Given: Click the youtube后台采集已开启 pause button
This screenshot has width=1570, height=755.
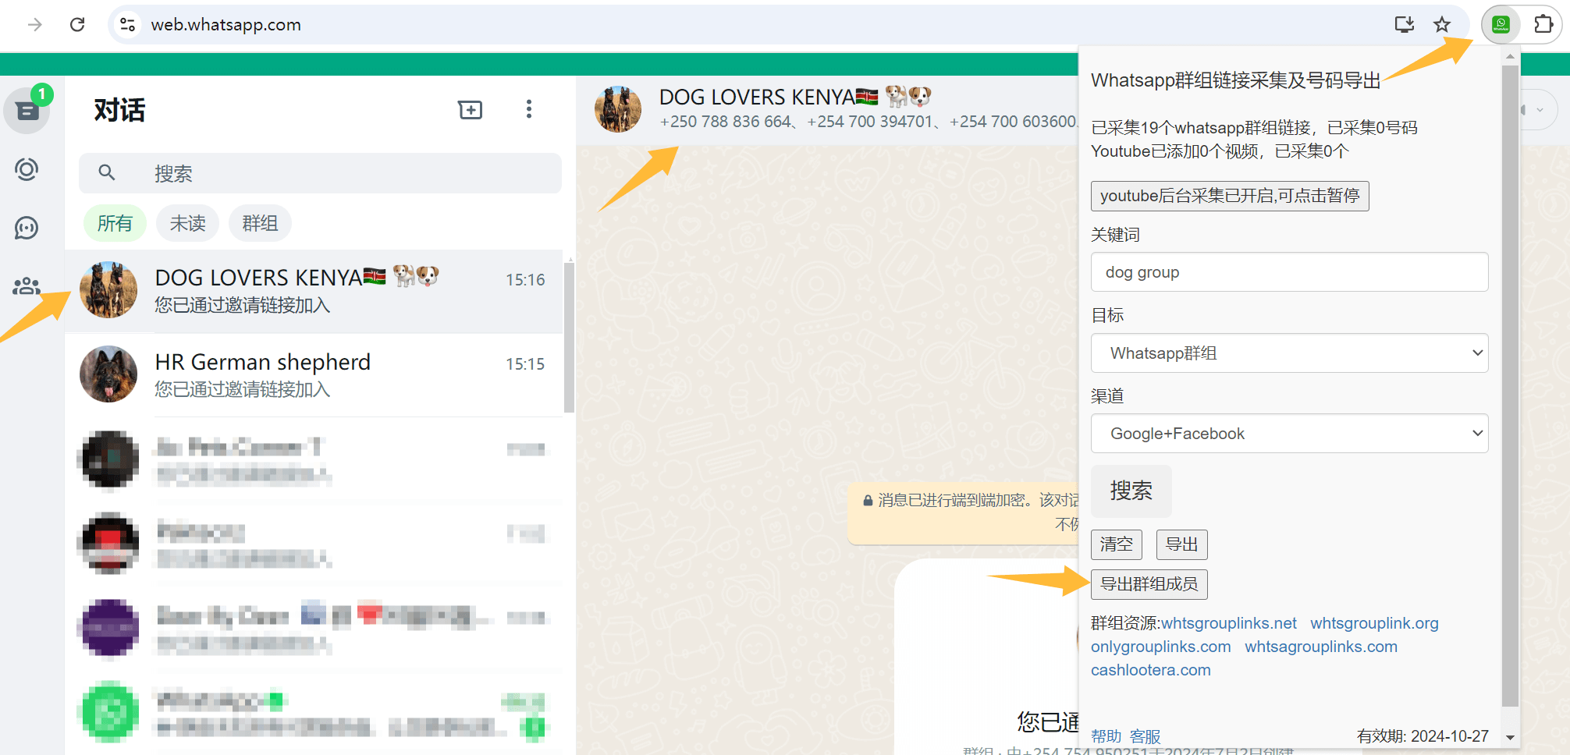Looking at the screenshot, I should pos(1230,196).
